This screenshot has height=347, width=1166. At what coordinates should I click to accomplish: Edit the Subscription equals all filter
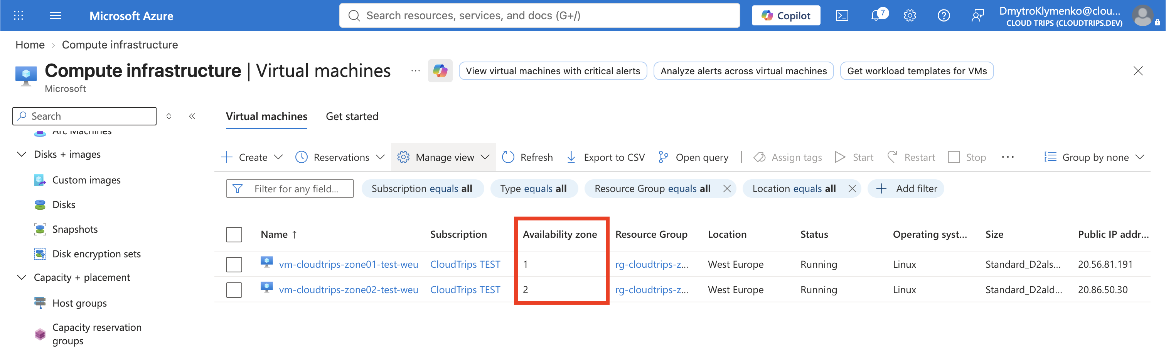tap(422, 189)
